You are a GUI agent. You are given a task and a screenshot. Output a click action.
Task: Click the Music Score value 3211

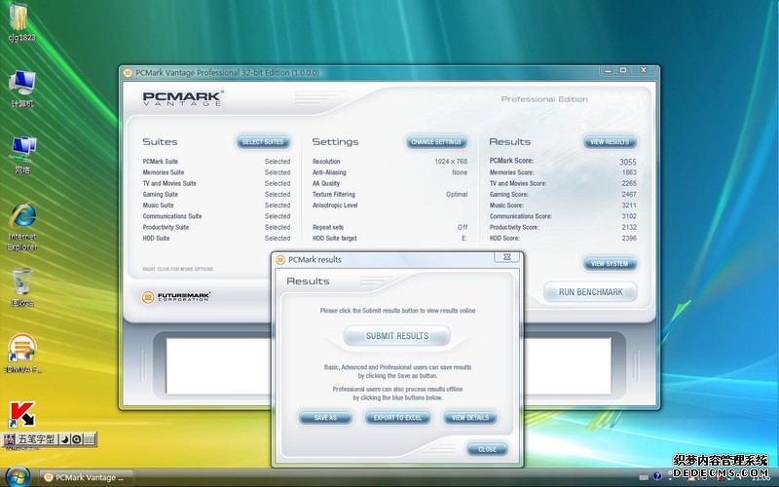pyautogui.click(x=629, y=206)
